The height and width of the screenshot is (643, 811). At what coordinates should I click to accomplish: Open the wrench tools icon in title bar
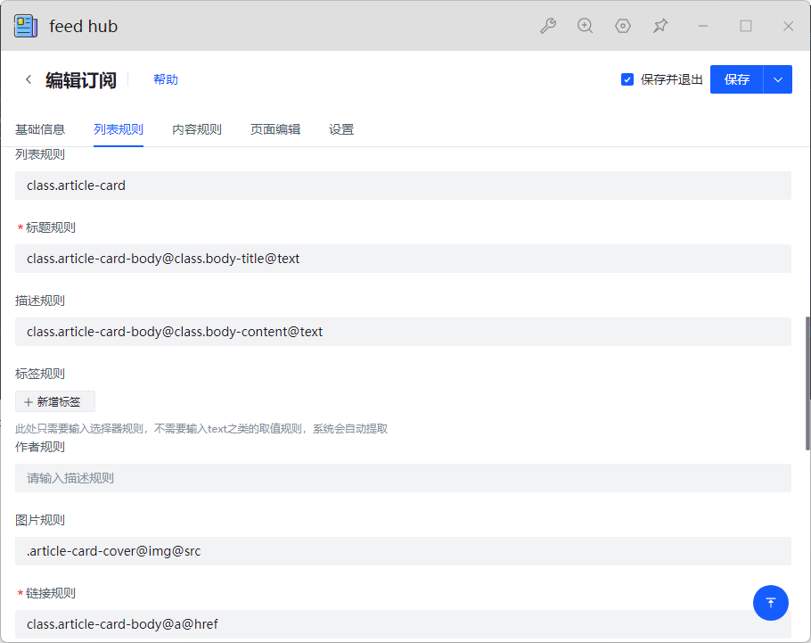coord(548,26)
